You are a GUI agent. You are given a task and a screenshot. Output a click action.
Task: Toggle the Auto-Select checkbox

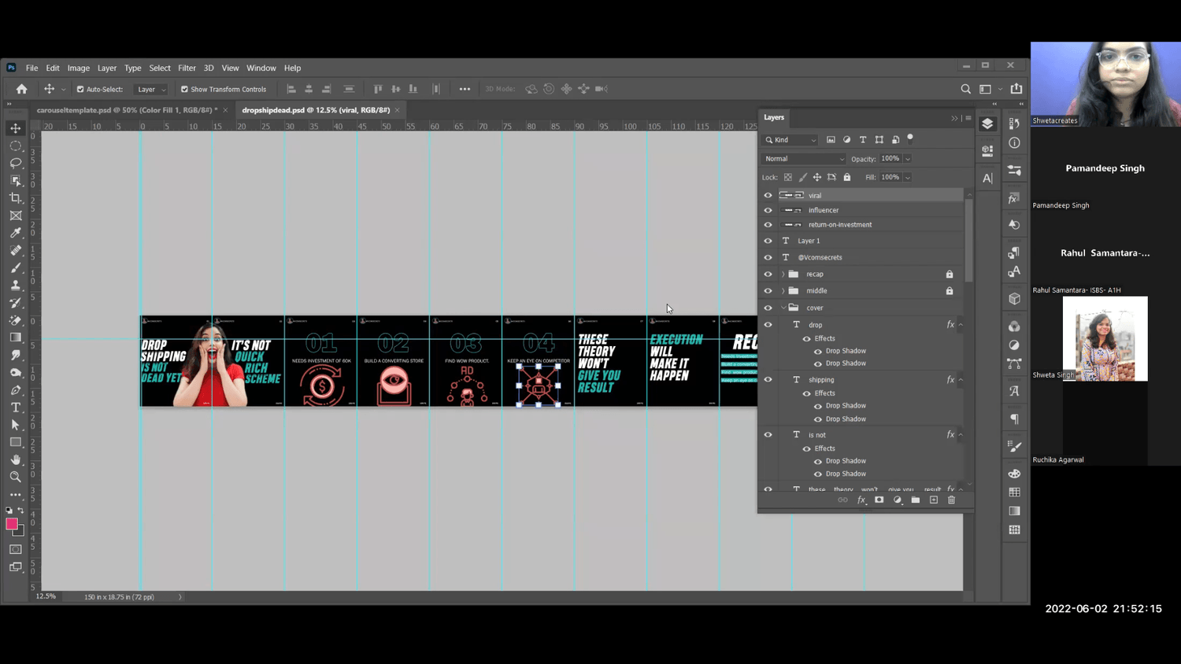80,90
